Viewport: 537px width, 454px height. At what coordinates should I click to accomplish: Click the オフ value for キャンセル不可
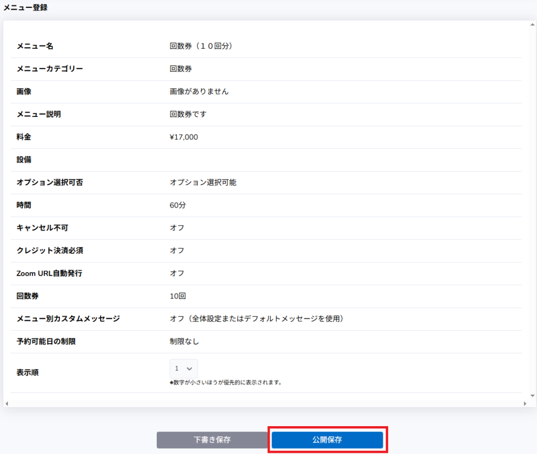[x=177, y=228]
